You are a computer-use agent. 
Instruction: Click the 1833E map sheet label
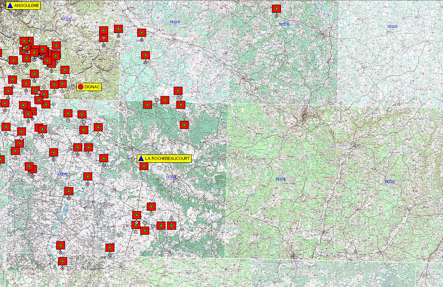point(281,179)
